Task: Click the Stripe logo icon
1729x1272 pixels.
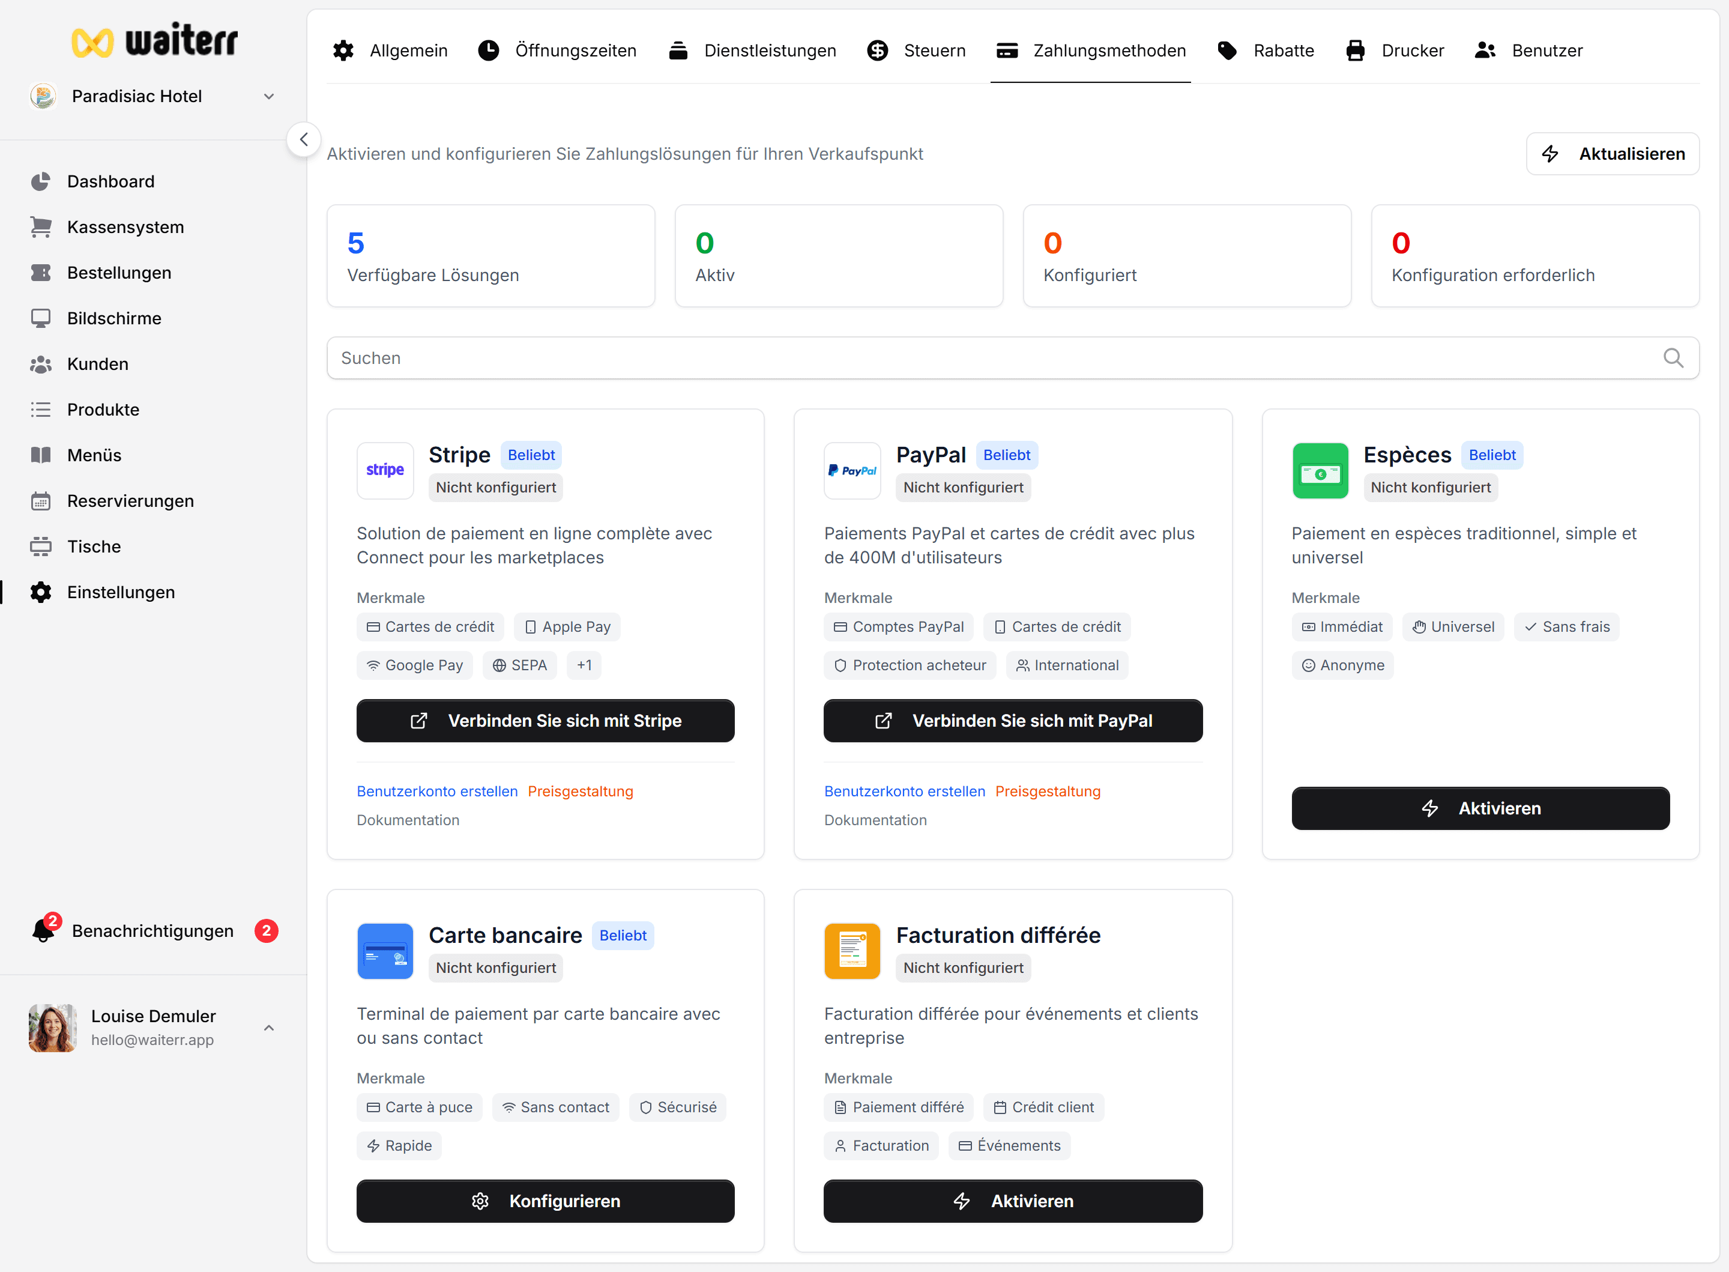Action: [x=385, y=470]
